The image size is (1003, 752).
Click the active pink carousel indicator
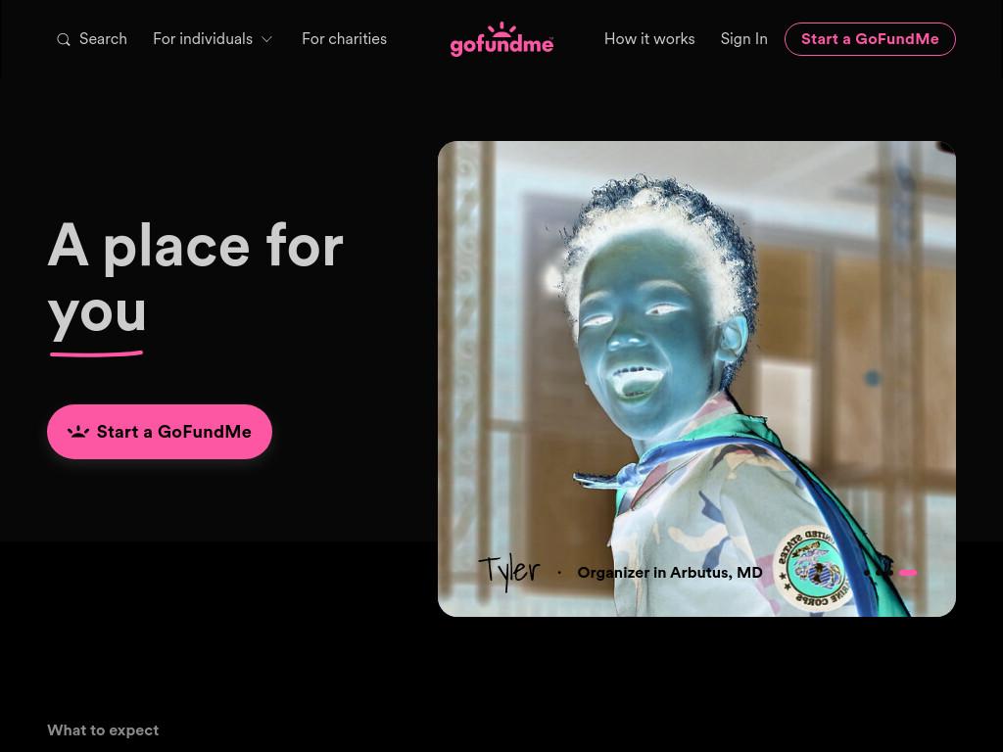(x=908, y=573)
